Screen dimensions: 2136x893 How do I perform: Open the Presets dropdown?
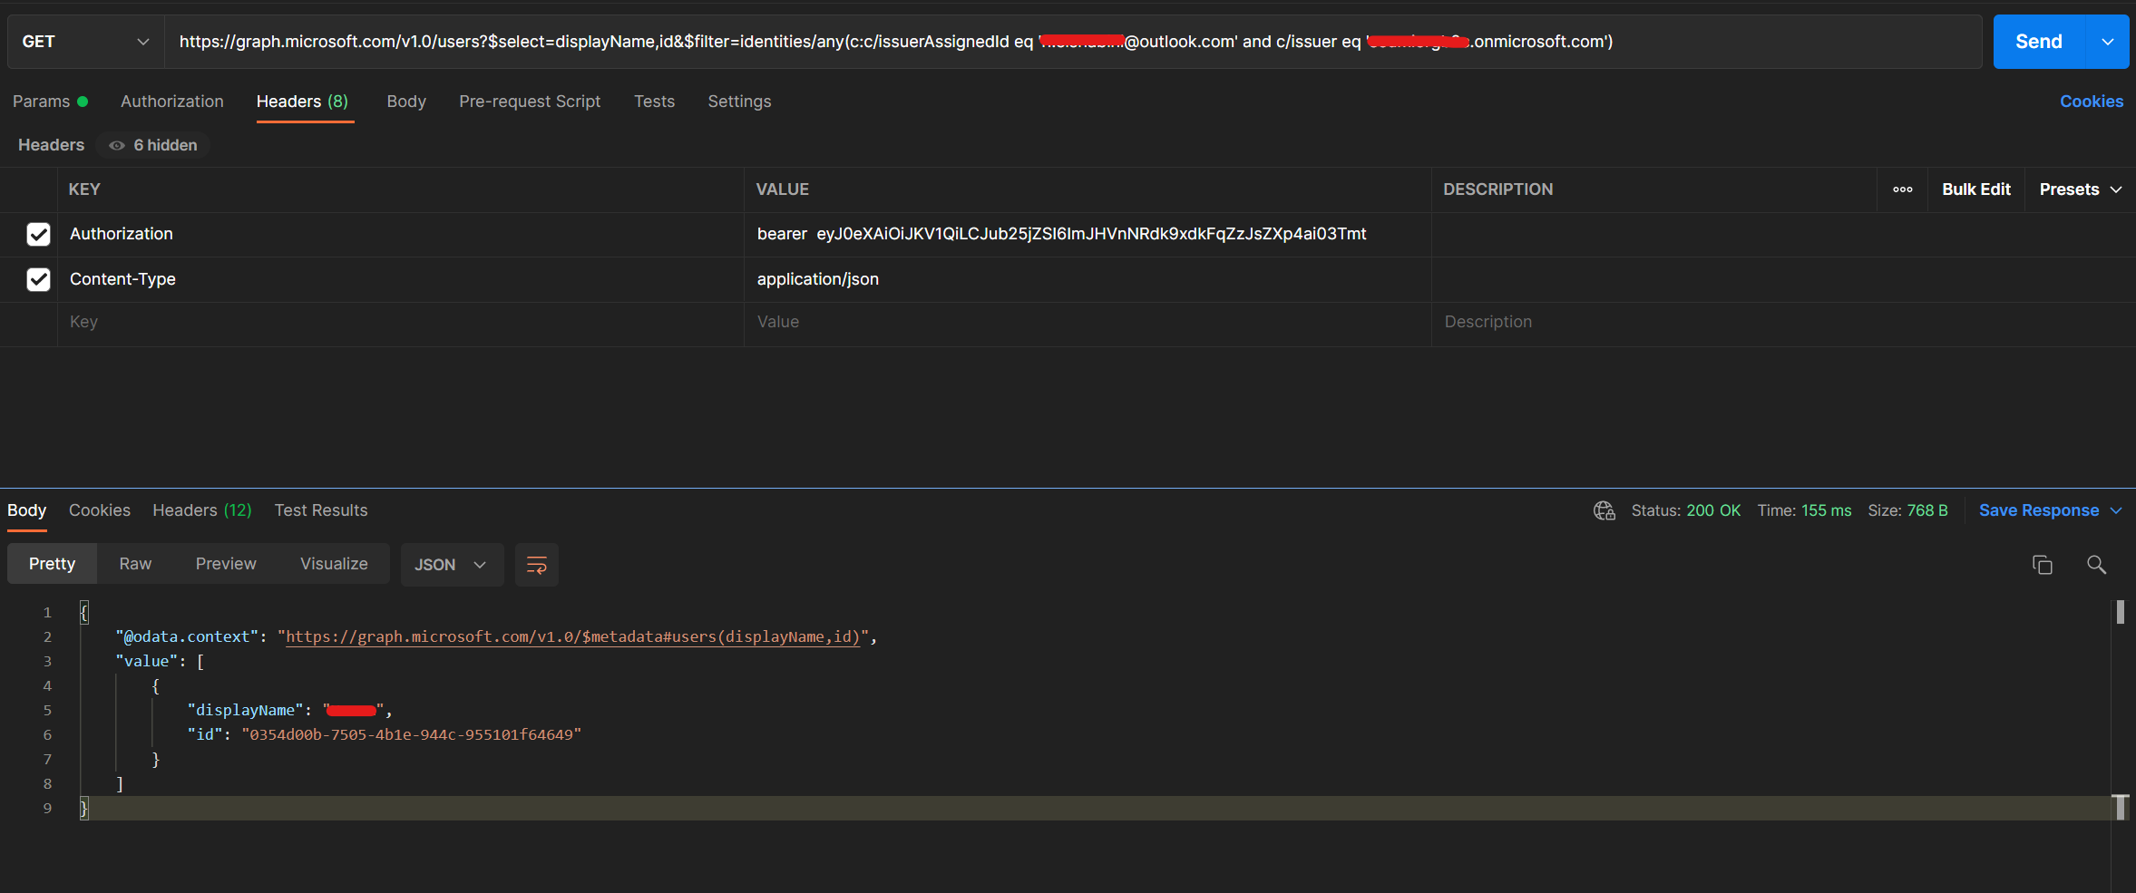coord(2078,189)
